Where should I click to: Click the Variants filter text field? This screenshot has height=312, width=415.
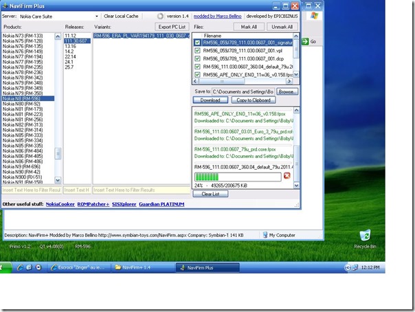(142, 190)
